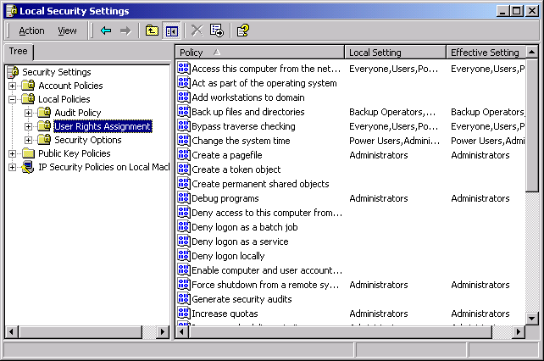
Task: Click the Debug programs policy icon
Action: click(x=183, y=198)
